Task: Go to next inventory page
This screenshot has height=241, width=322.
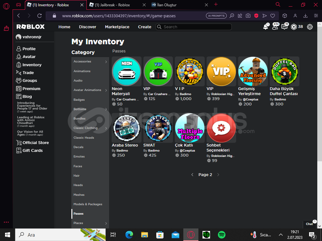Action: point(218,174)
